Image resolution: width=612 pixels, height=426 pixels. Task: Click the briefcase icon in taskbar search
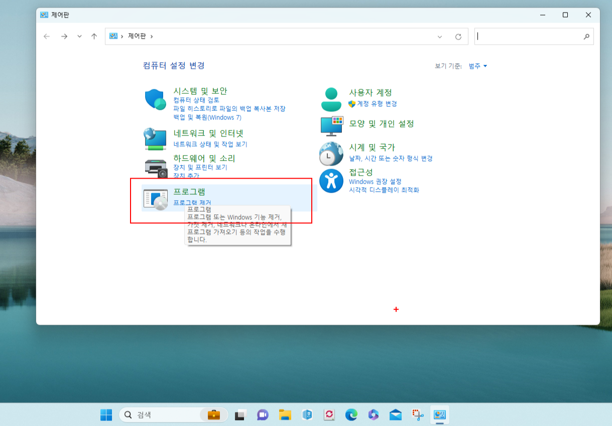click(x=214, y=415)
